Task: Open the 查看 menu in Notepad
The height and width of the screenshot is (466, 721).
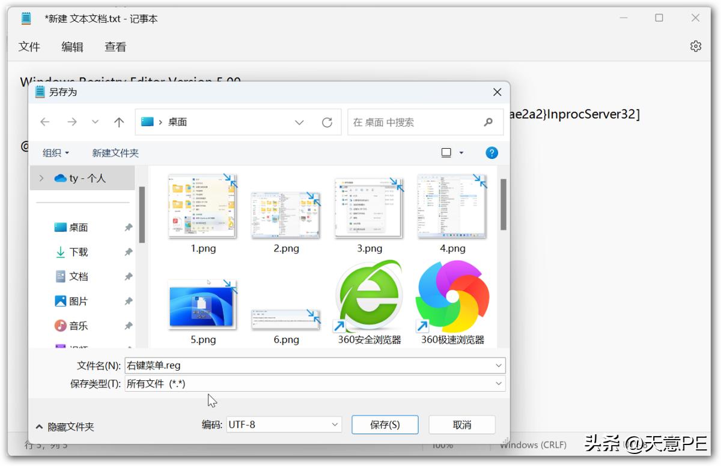Action: [x=115, y=46]
